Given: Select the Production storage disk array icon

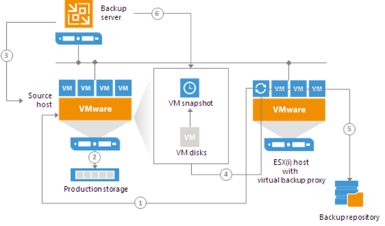Looking at the screenshot, I should point(95,175).
